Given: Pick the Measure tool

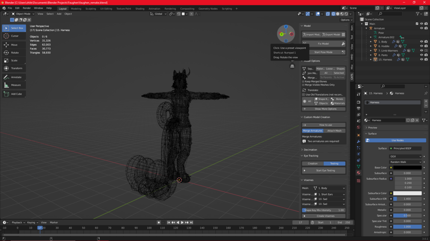Looking at the screenshot, I should tap(14, 85).
